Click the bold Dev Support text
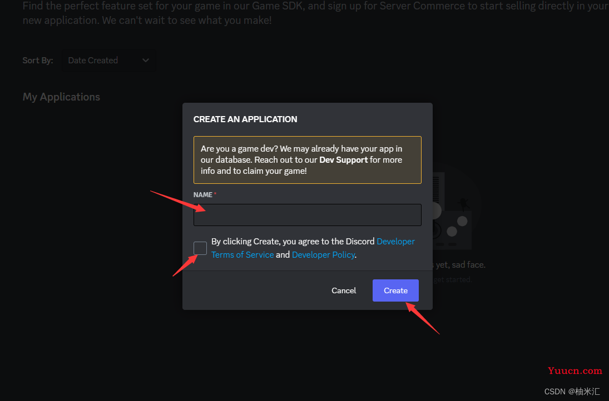 [343, 160]
